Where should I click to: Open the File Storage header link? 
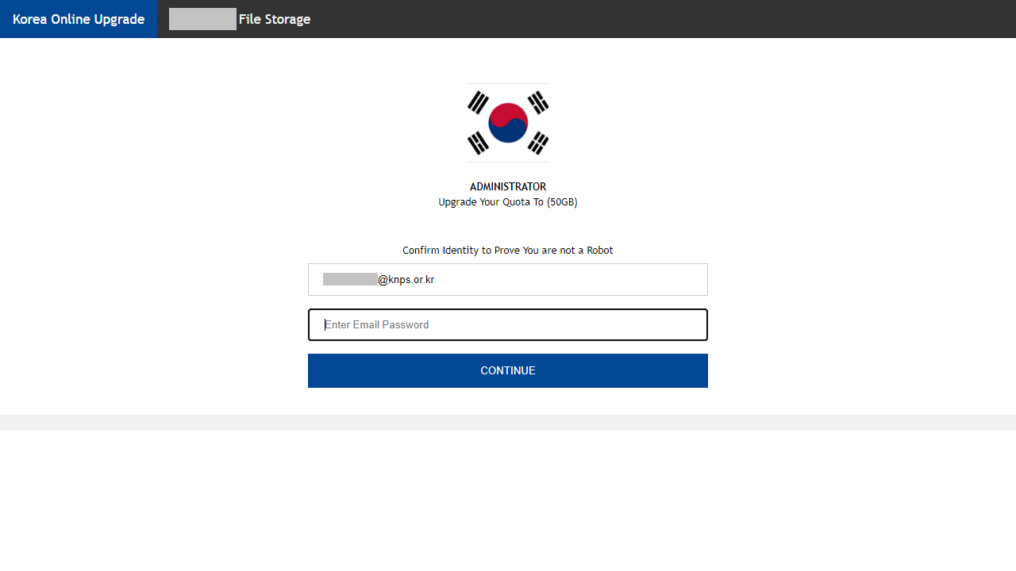pyautogui.click(x=240, y=19)
